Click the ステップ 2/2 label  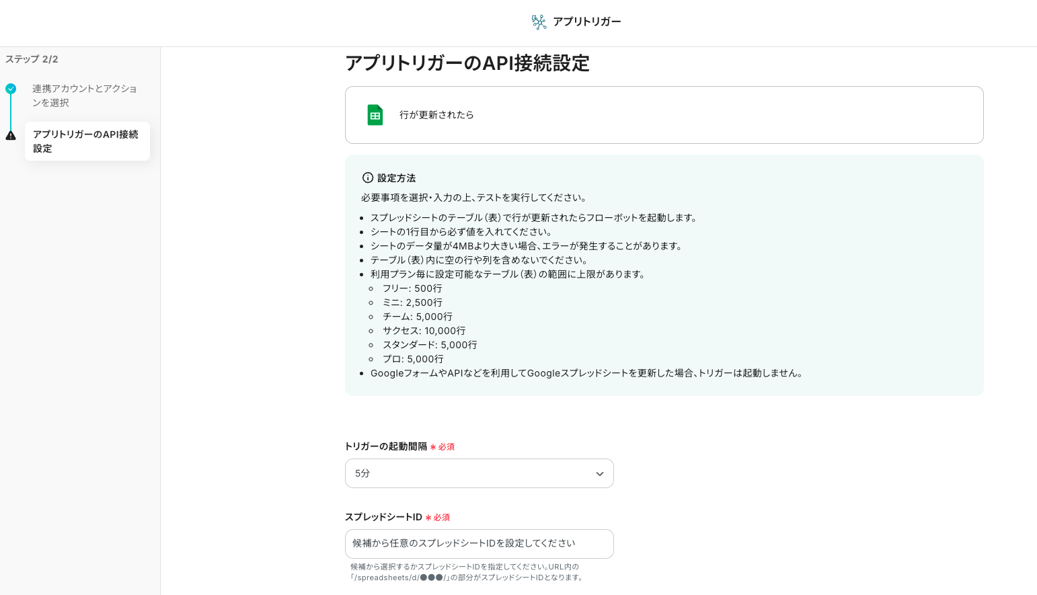[32, 59]
